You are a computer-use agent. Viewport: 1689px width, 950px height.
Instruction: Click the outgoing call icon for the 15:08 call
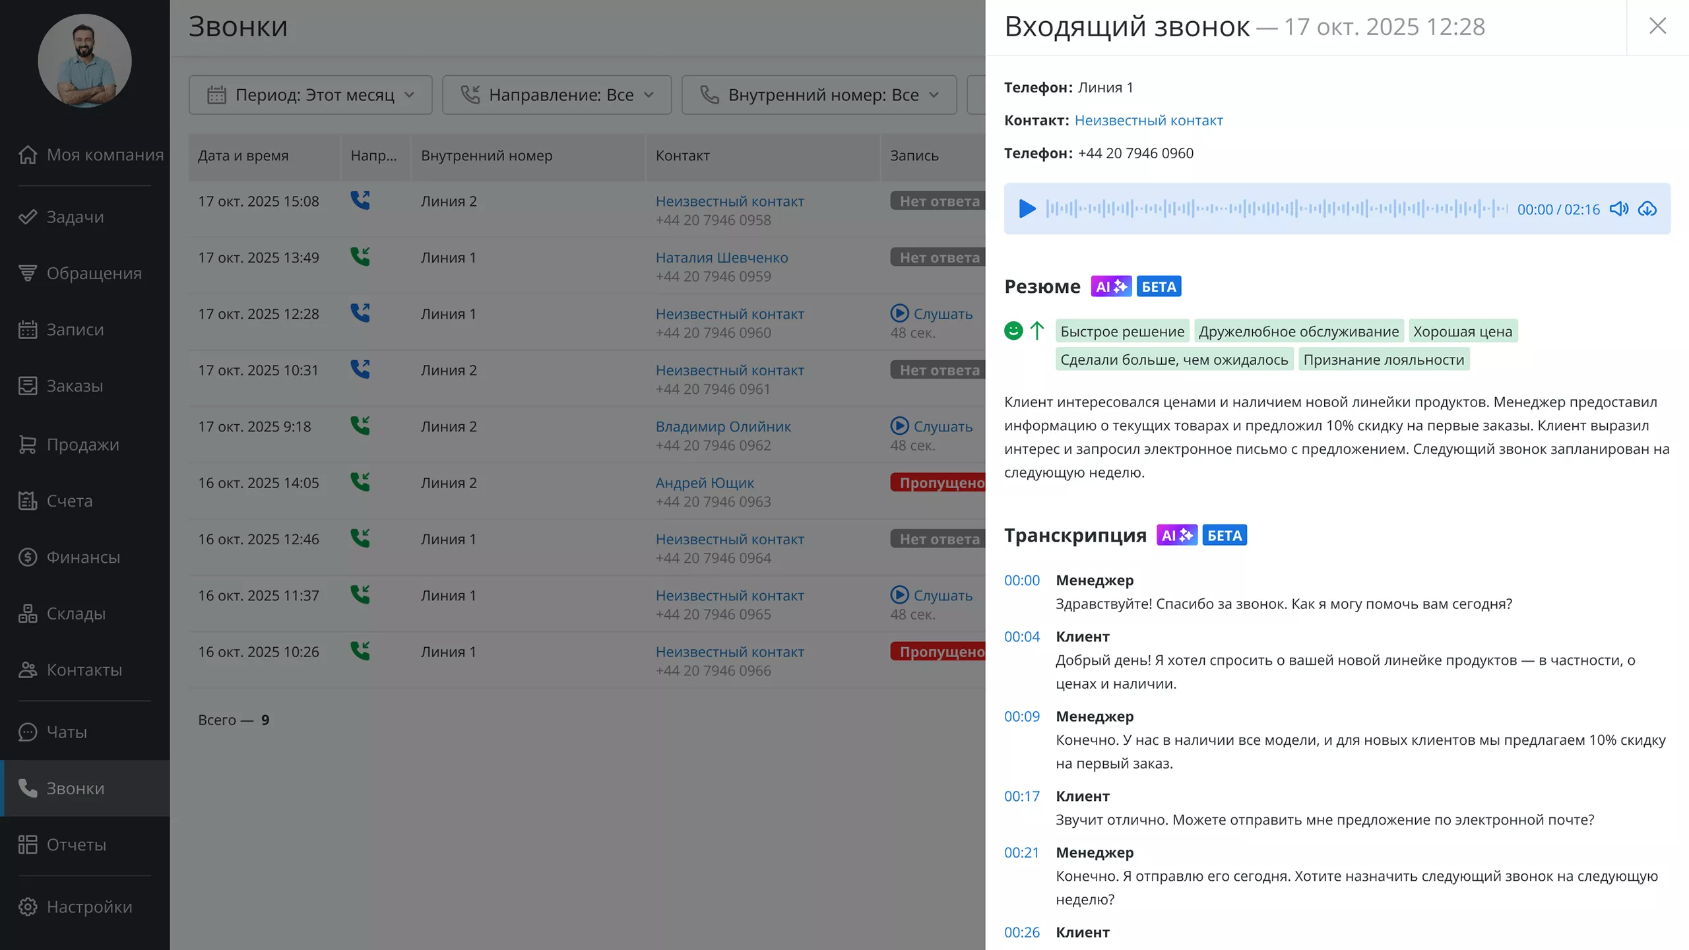361,201
